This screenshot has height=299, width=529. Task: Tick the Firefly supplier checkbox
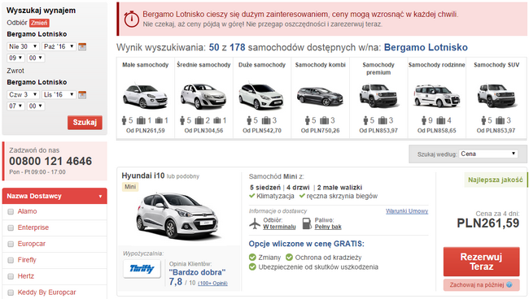11,260
